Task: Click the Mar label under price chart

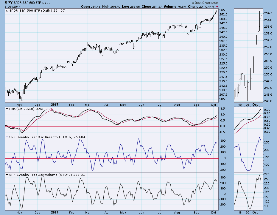Action: click(x=88, y=105)
